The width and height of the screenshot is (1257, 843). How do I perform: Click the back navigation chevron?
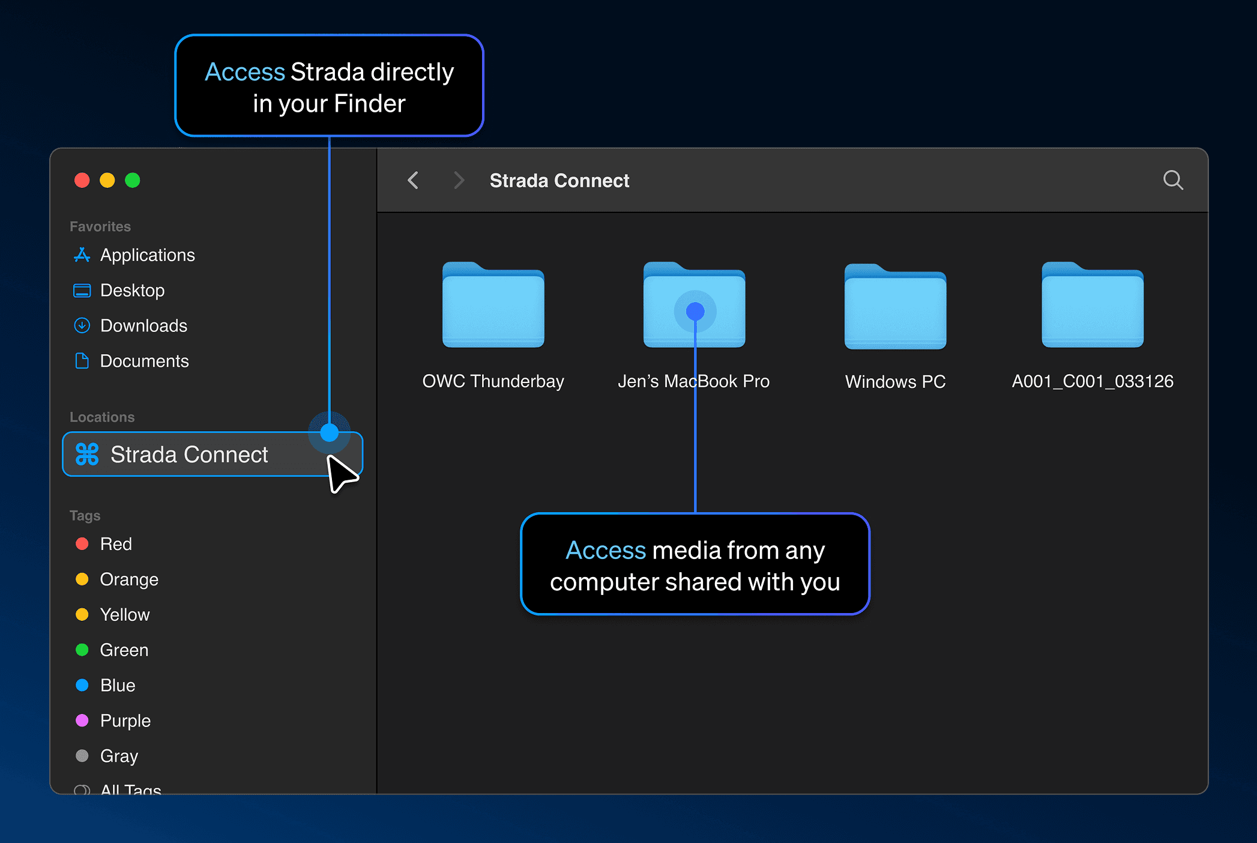(412, 180)
